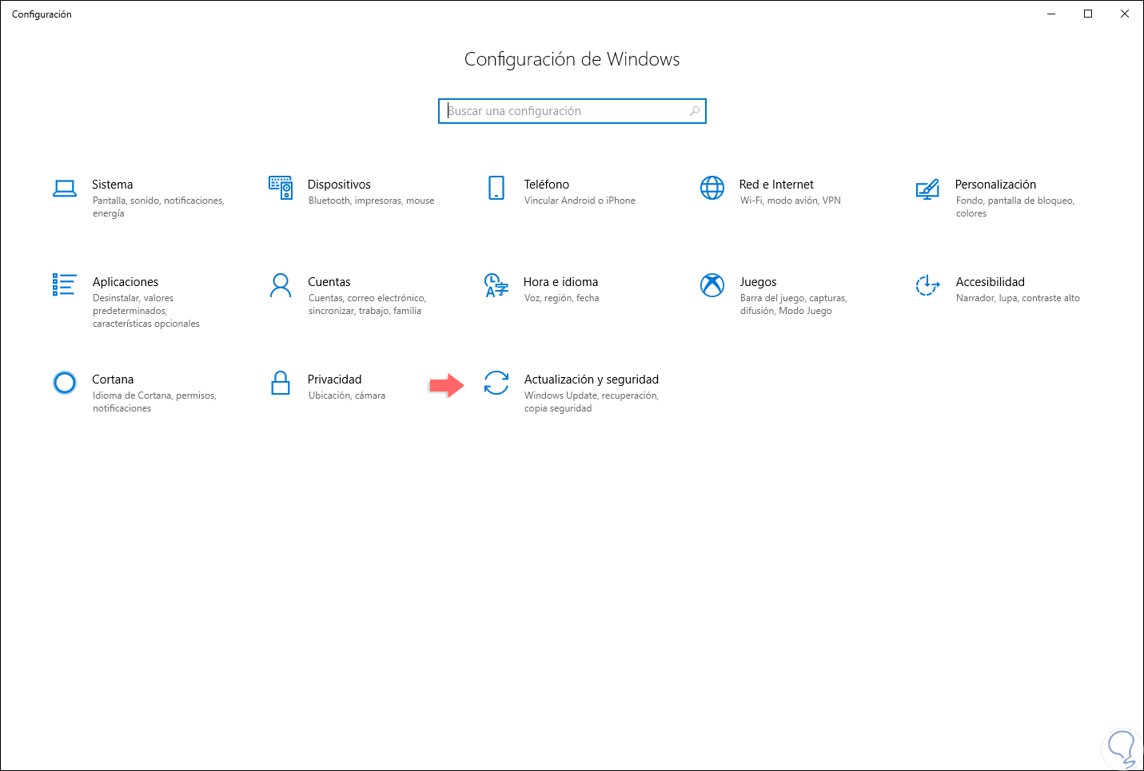Click 'Idioma de Cortana, permisos, notificaciones' text

[154, 402]
